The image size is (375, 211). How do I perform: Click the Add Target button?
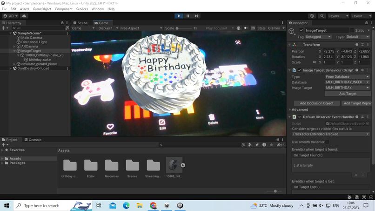click(348, 94)
